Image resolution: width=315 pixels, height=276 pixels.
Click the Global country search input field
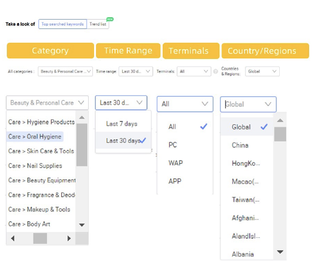(x=242, y=104)
